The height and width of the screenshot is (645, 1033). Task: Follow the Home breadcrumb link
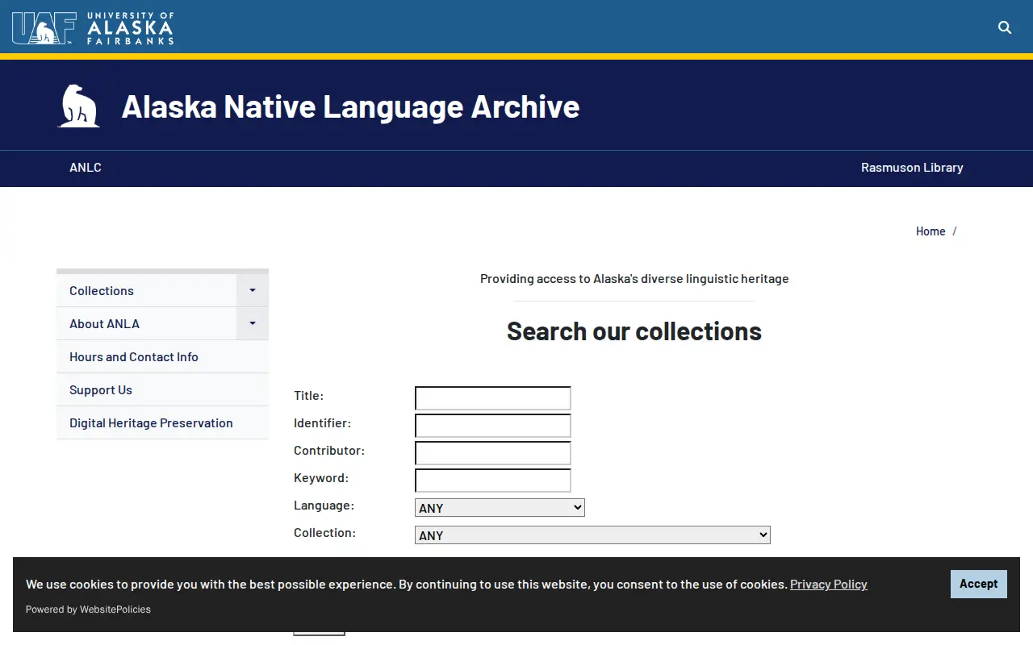931,231
